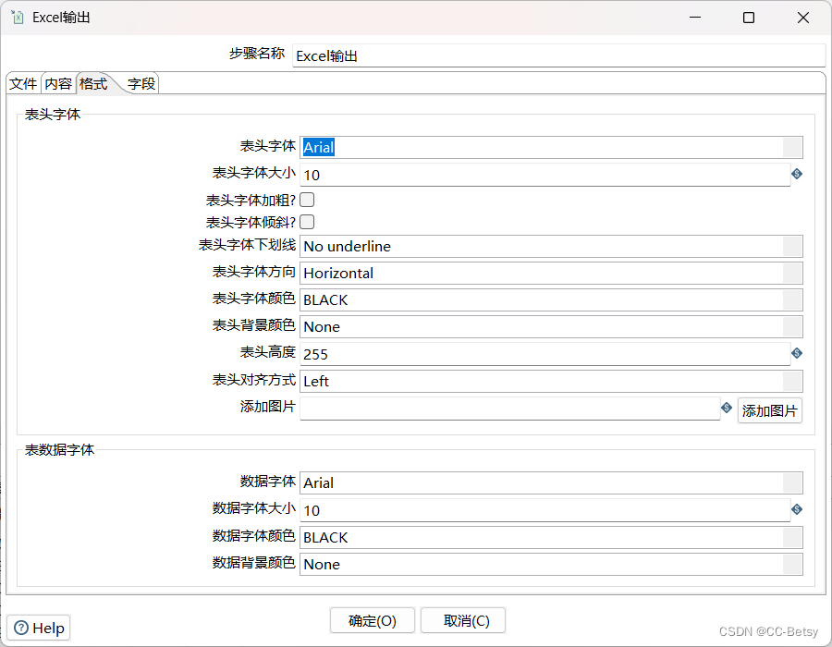
Task: Open the 表头对齐方式 dropdown
Action: (x=793, y=381)
